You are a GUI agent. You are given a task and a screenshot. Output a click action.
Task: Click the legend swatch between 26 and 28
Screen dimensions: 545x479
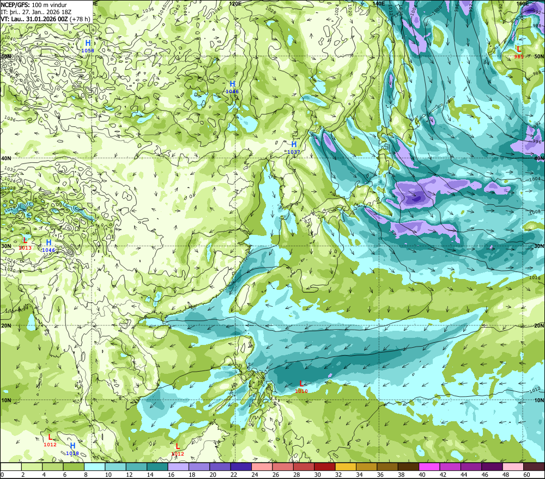pyautogui.click(x=283, y=466)
